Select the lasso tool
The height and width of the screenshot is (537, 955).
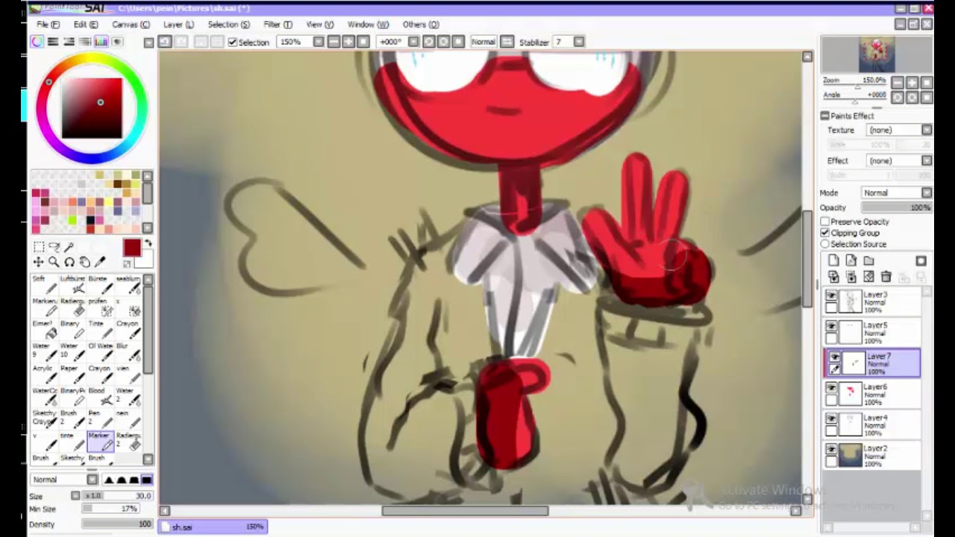pos(54,247)
